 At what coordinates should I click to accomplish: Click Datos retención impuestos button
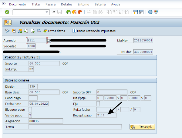pos(94,31)
